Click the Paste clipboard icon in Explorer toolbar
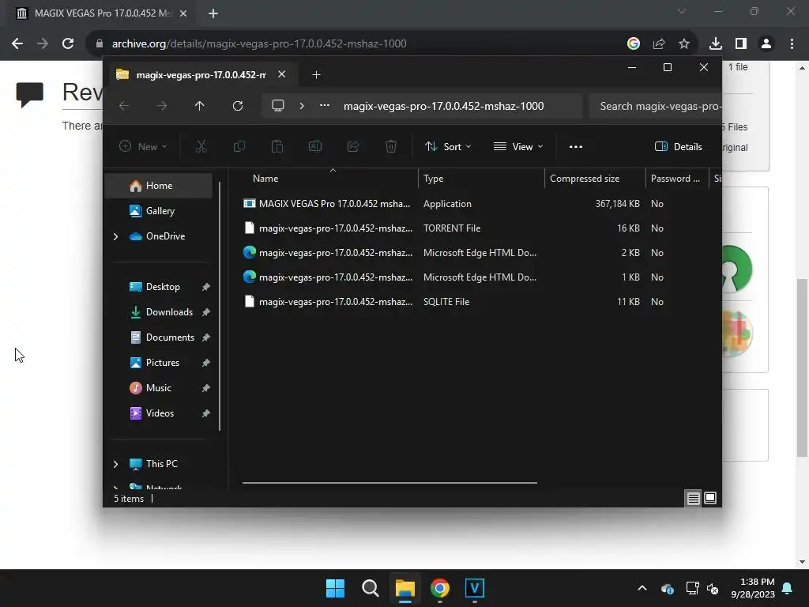Screen dimensions: 809x607 tap(277, 146)
